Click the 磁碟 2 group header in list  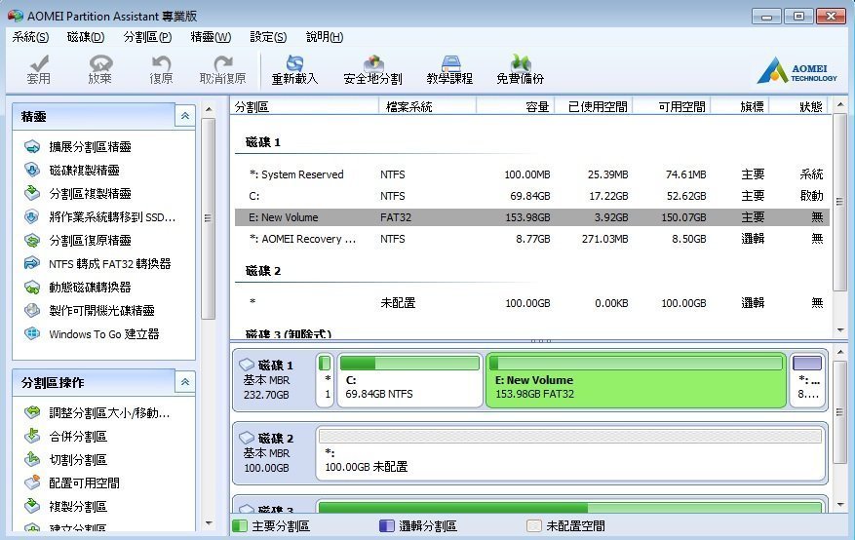coord(263,271)
